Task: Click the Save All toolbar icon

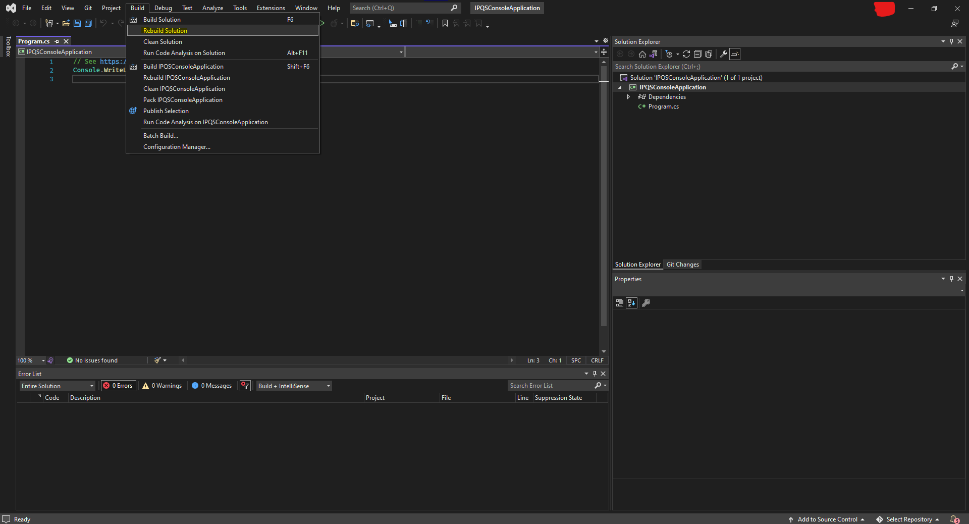Action: click(88, 23)
